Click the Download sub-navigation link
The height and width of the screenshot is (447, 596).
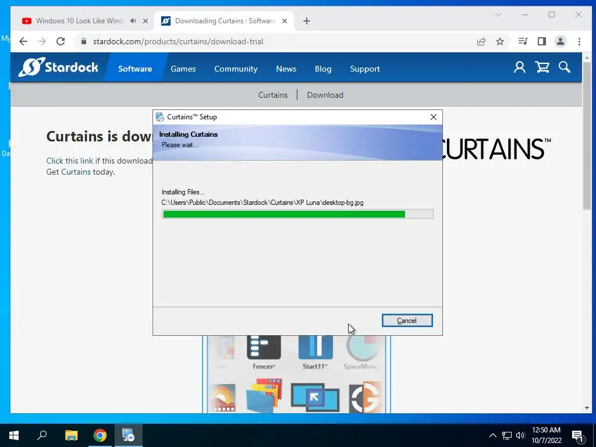coord(325,95)
